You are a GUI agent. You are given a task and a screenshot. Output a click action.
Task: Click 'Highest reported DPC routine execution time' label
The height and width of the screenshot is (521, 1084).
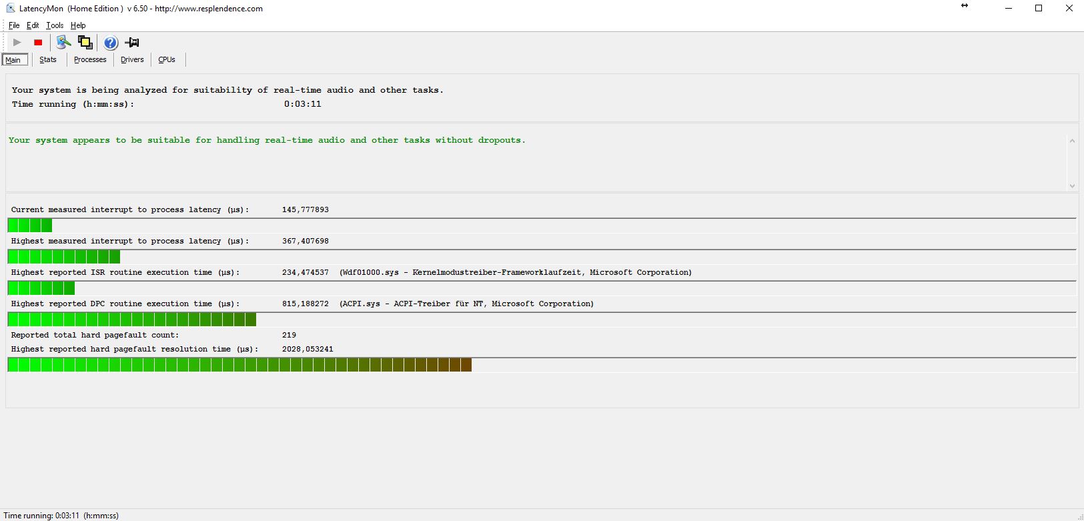click(x=125, y=304)
